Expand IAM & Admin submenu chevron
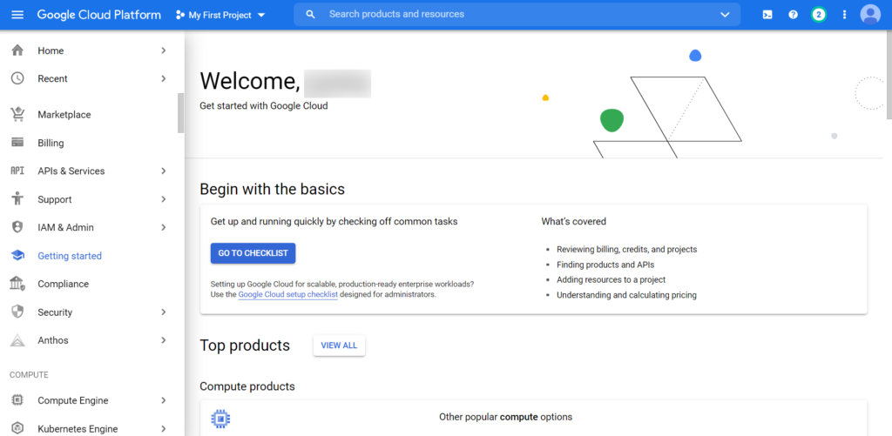 [164, 227]
